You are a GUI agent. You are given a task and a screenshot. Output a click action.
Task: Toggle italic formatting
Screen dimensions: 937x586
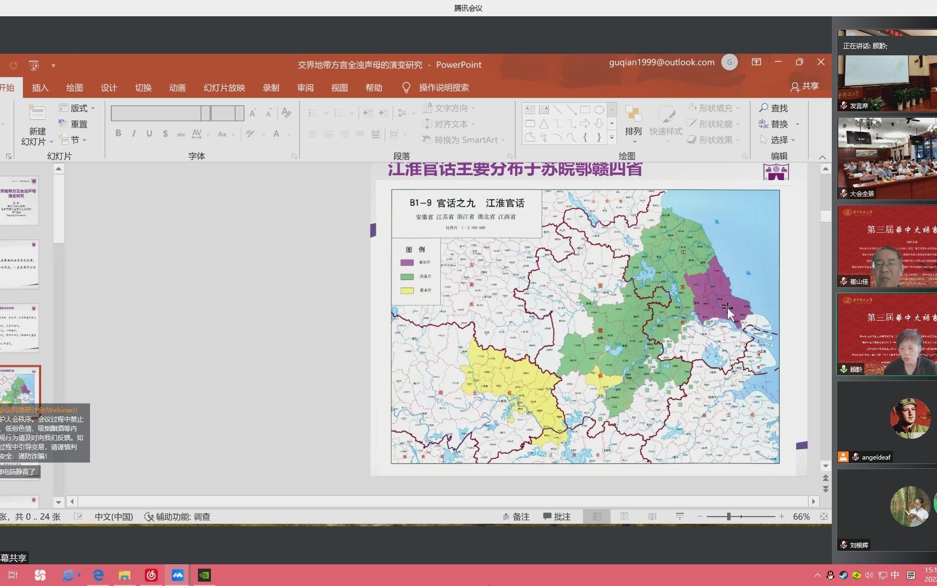click(133, 133)
